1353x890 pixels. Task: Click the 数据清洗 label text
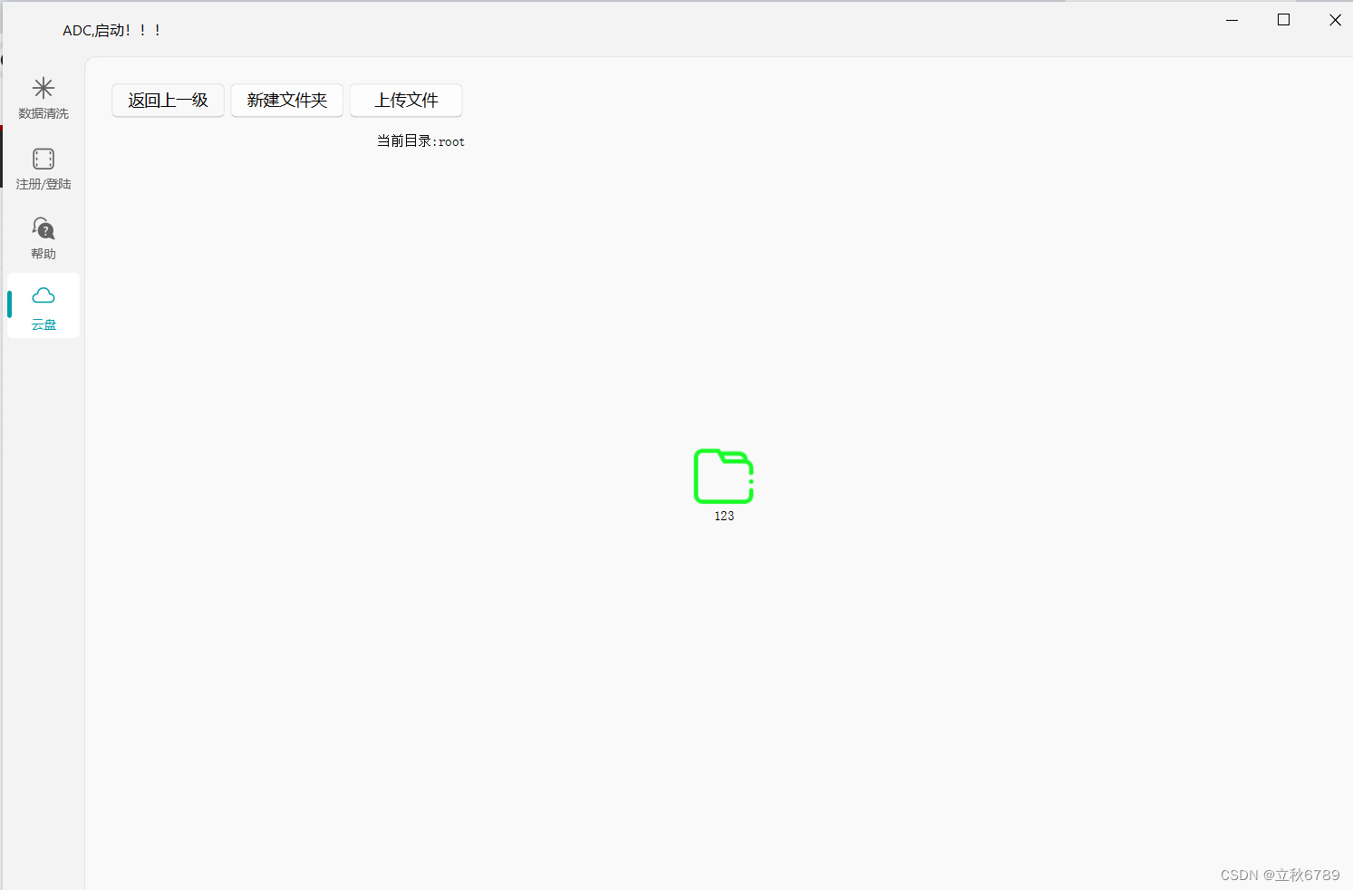(43, 113)
